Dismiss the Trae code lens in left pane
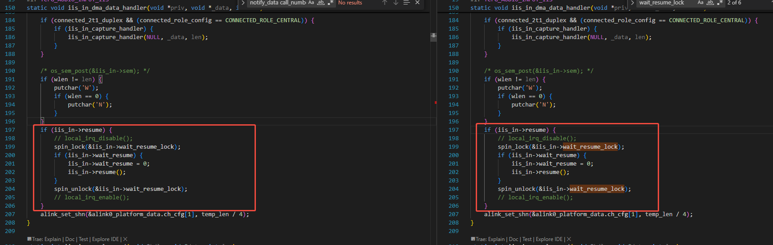The height and width of the screenshot is (245, 773). point(125,239)
